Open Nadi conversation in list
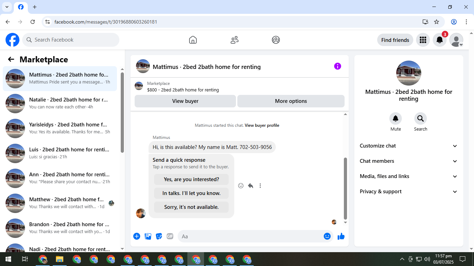 coord(60,247)
